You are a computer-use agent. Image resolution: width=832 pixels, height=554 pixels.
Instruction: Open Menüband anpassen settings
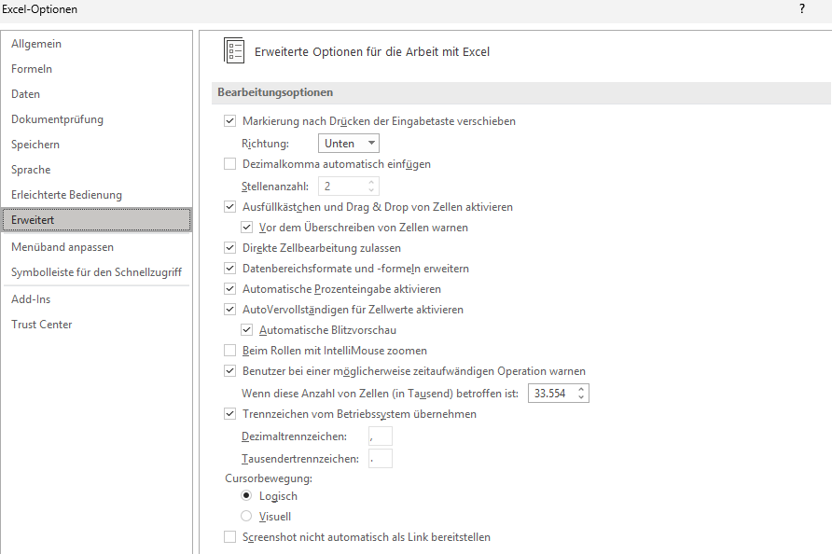tap(62, 247)
